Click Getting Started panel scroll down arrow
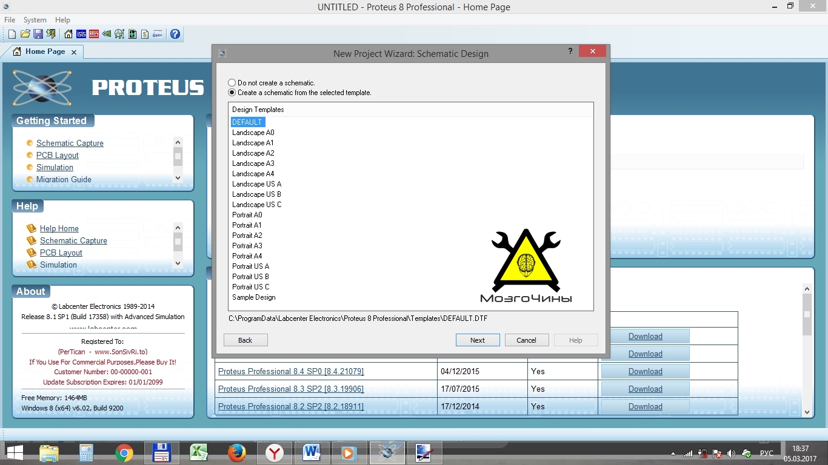Viewport: 828px width, 465px height. point(178,178)
